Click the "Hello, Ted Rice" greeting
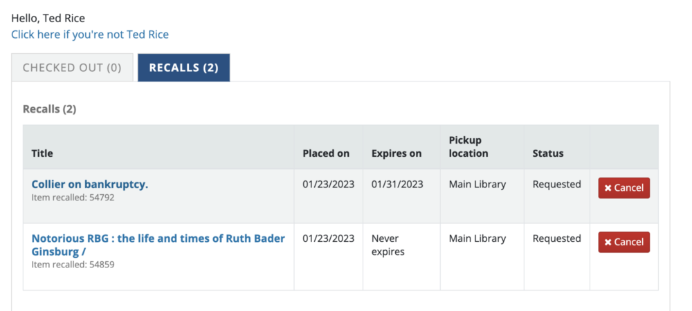 48,19
